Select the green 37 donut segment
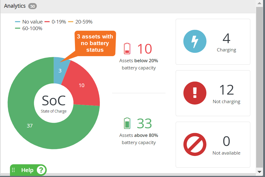The height and width of the screenshot is (177, 265). pyautogui.click(x=30, y=126)
